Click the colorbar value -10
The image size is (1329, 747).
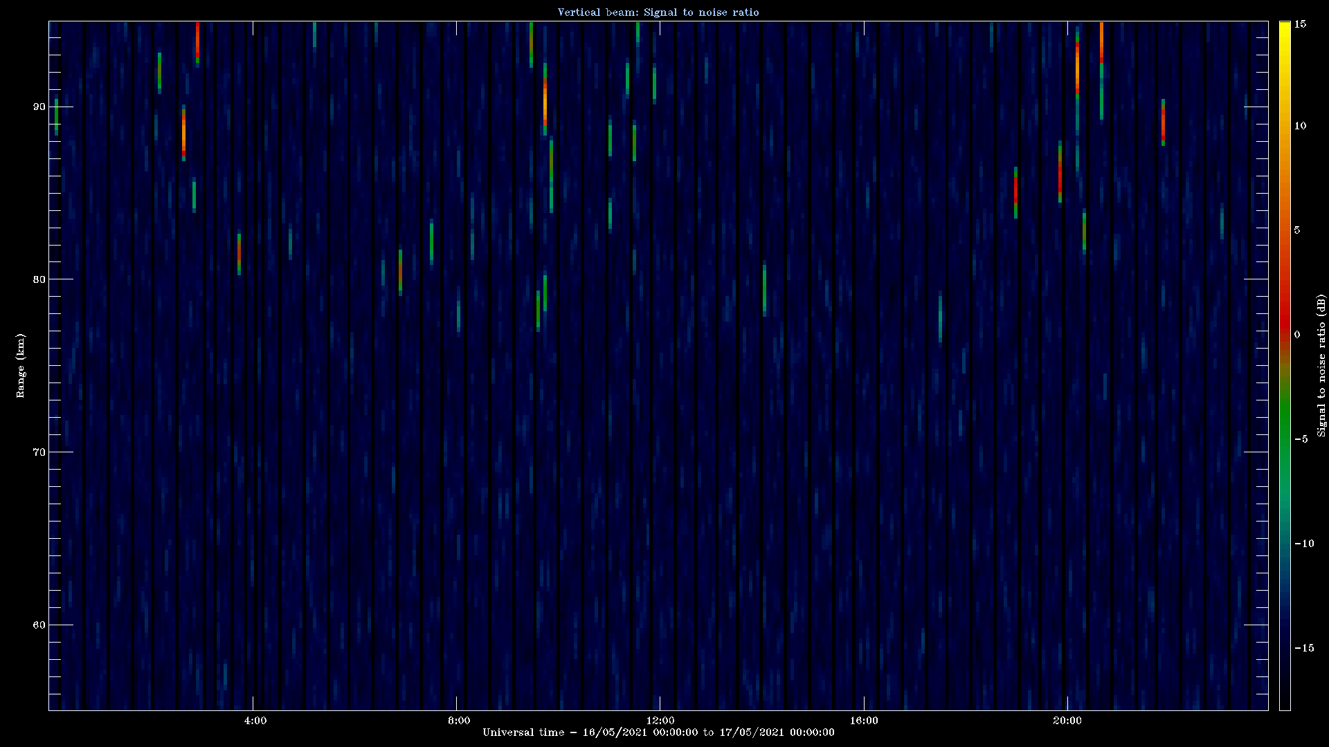(1304, 544)
